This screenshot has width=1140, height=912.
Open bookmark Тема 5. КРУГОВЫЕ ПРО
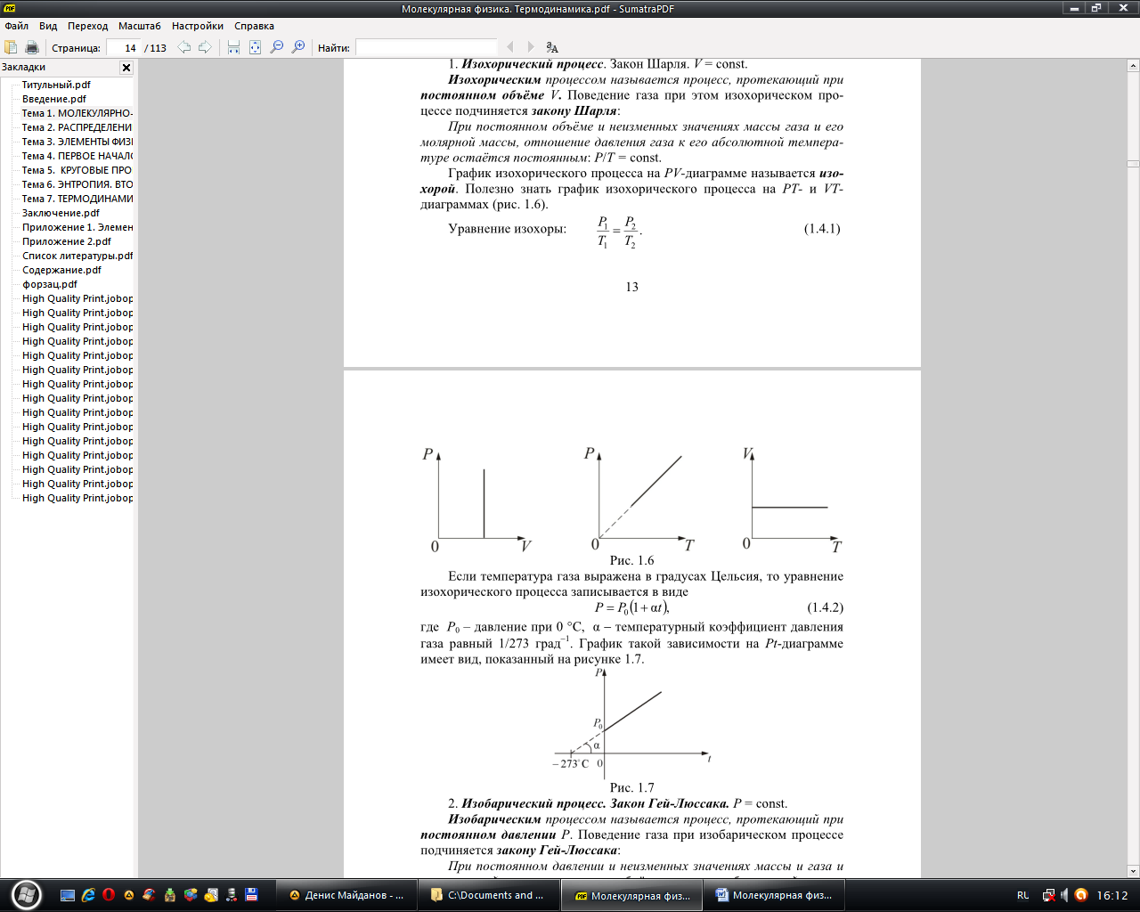click(x=77, y=170)
